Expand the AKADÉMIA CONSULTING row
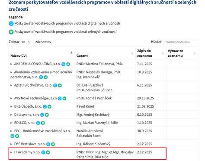Screen dimensions: 205x161 click(x=11, y=64)
